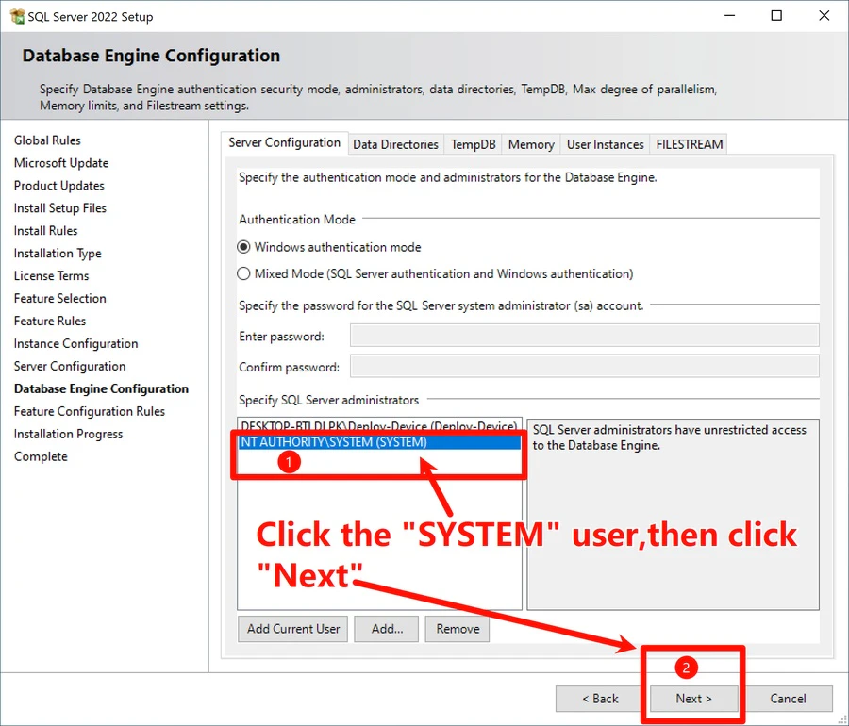Select Mixed Mode authentication radio button

coord(243,273)
